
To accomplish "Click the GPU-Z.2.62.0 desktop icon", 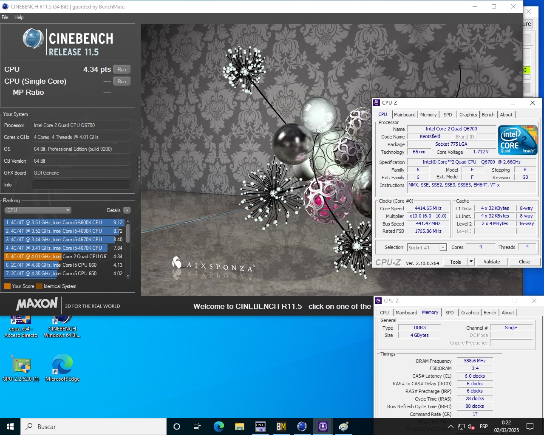I will 21,369.
